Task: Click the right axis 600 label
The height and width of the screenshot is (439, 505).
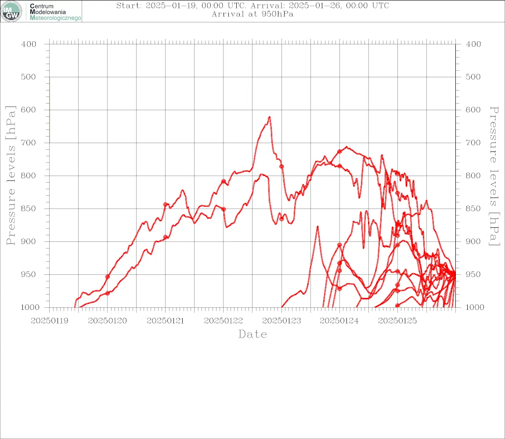Action: tap(473, 109)
